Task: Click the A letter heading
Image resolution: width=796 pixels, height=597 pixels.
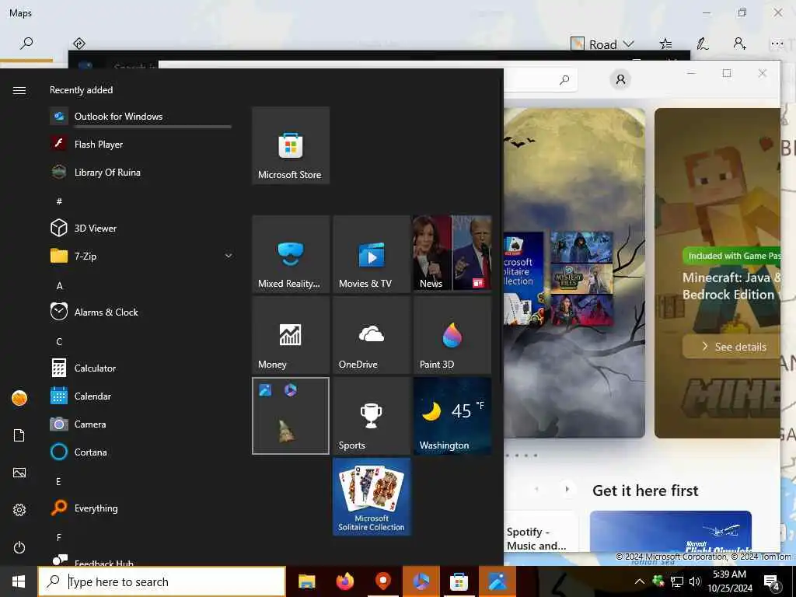Action: [x=59, y=286]
